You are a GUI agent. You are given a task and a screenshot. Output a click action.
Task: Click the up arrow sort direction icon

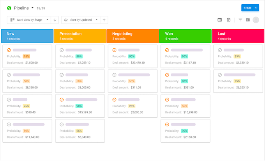pos(104,20)
